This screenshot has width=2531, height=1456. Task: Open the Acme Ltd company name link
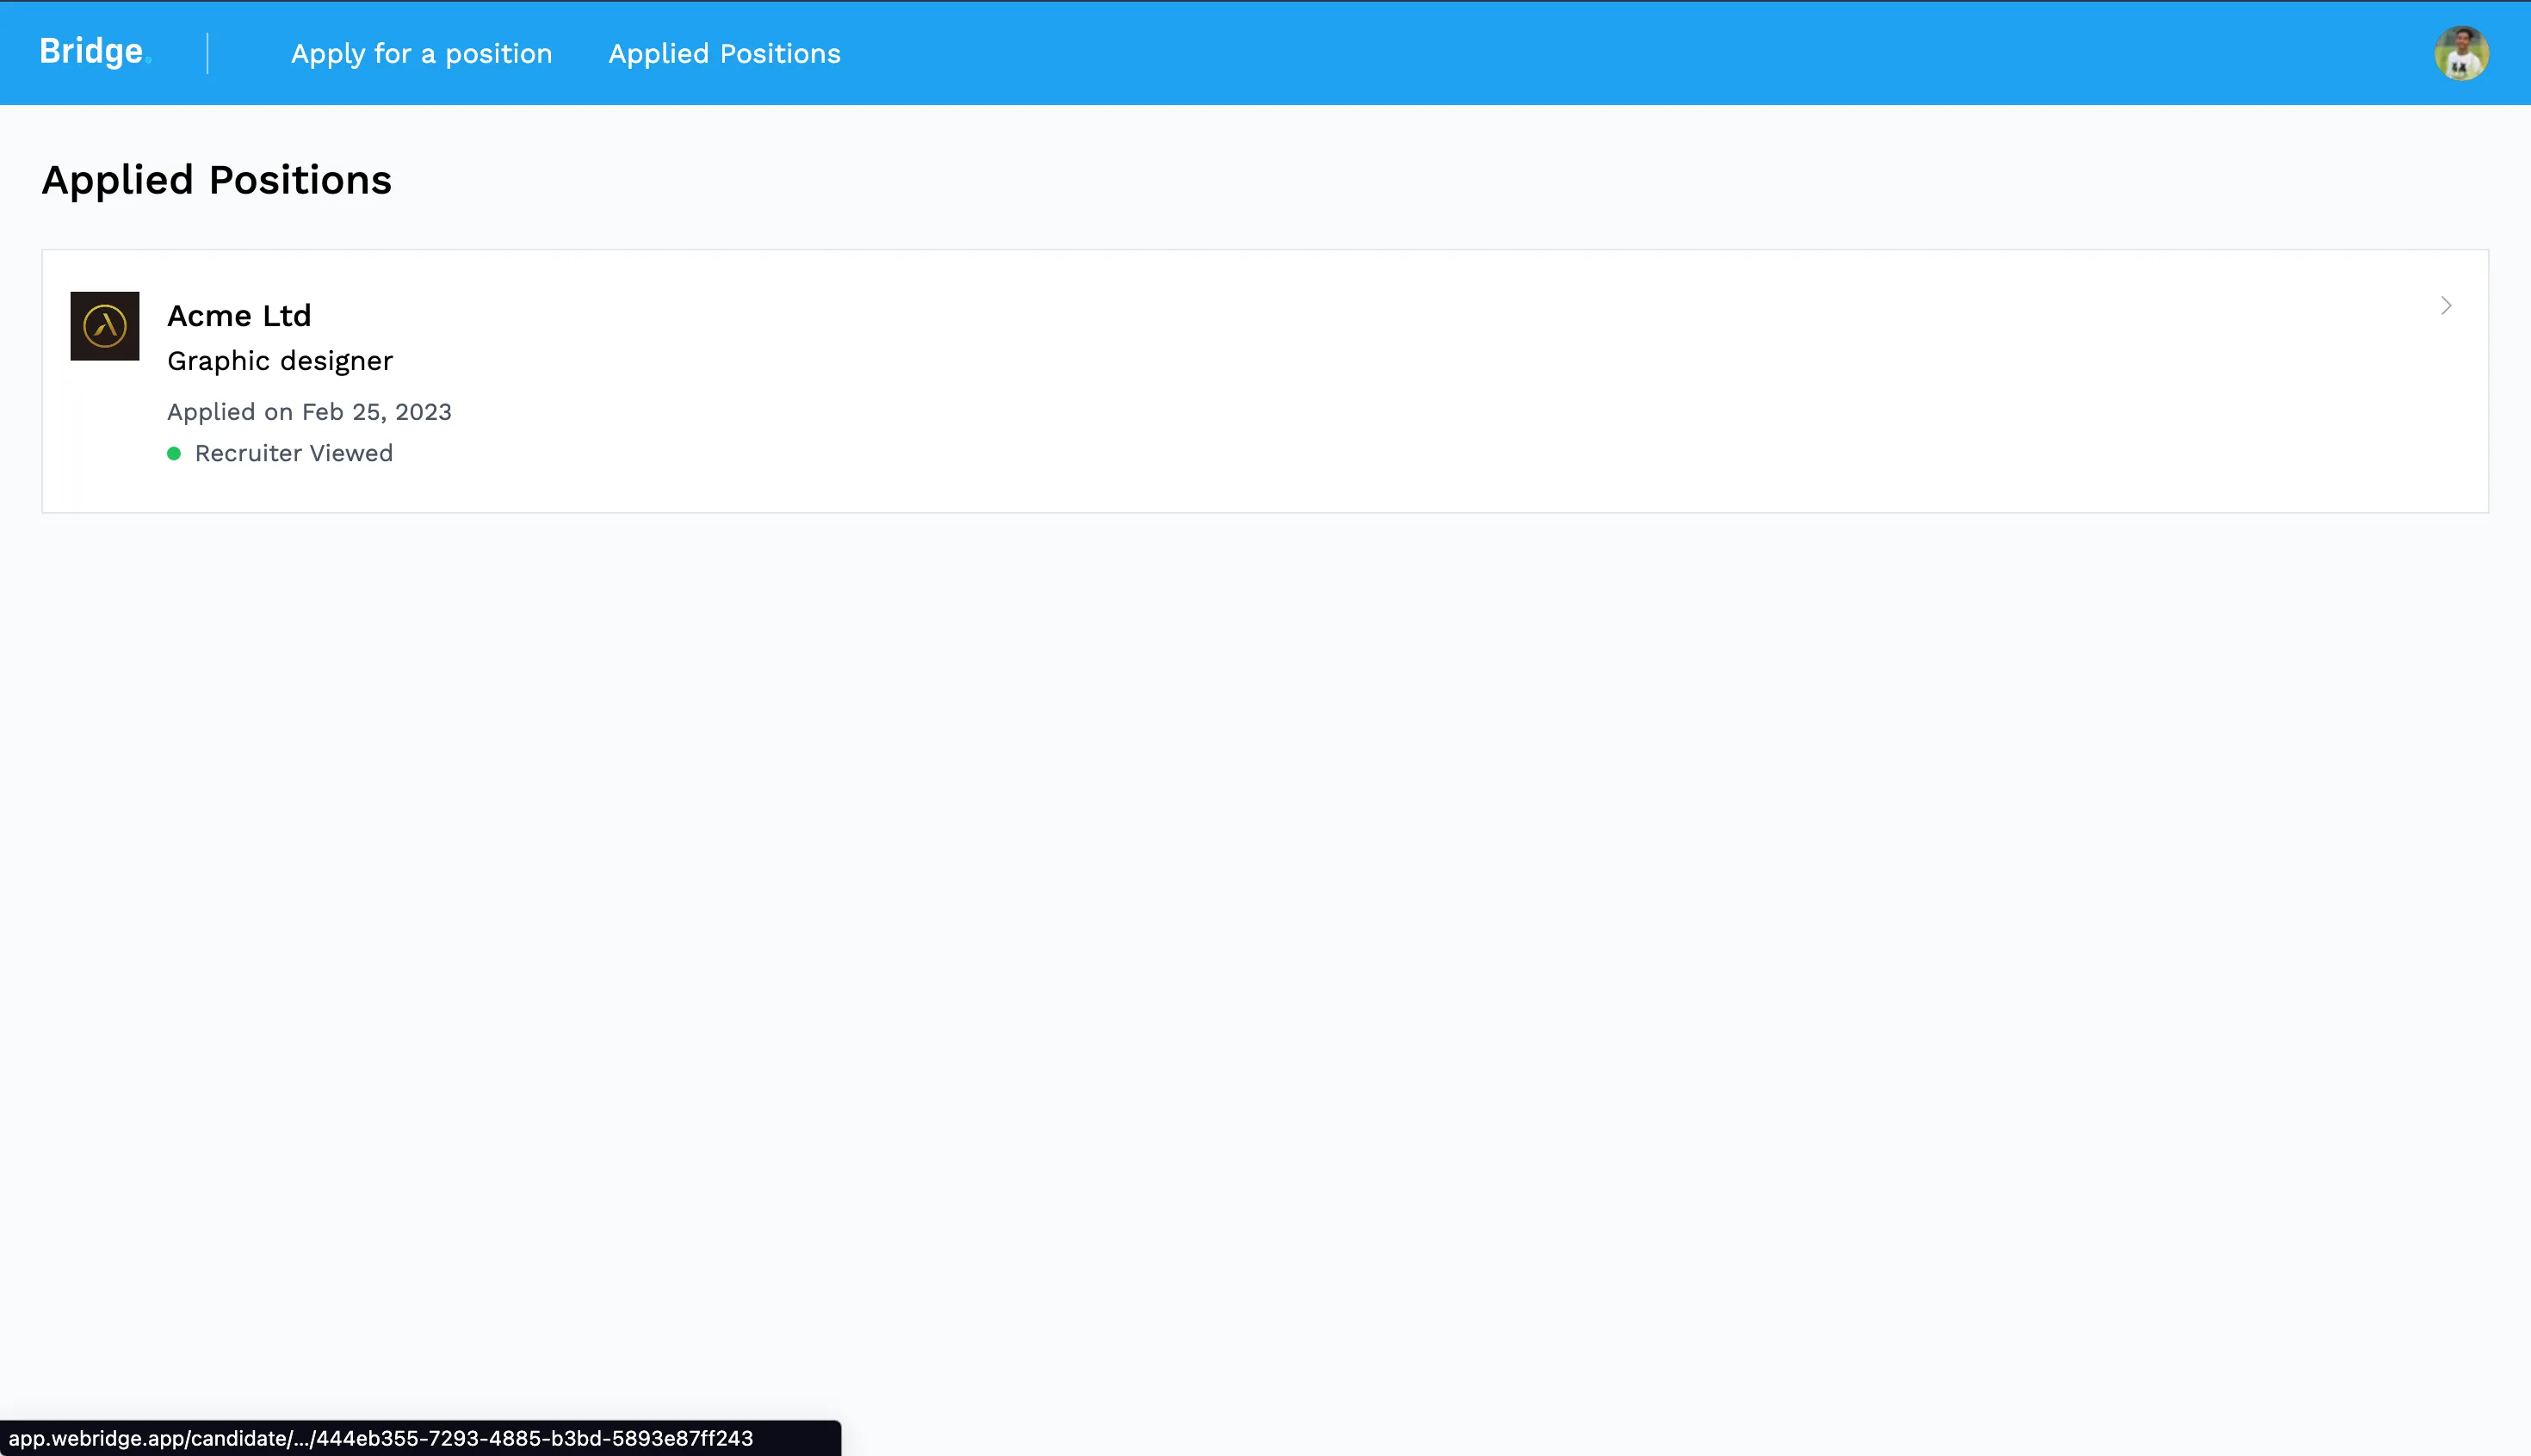click(239, 316)
